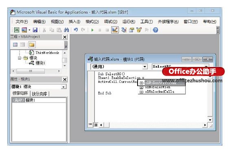Viewport: 228px width, 151px height.
Task: Click project tree scroll right arrow
Action: (x=59, y=71)
